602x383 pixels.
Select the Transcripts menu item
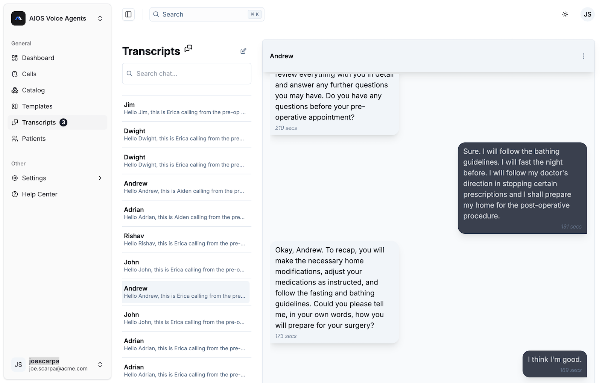click(x=39, y=123)
